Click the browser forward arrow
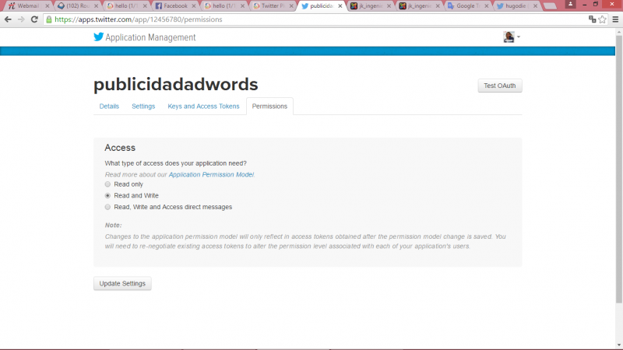 click(21, 19)
